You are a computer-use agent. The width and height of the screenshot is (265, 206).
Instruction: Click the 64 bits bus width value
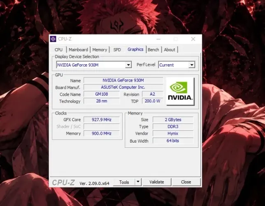pos(173,140)
